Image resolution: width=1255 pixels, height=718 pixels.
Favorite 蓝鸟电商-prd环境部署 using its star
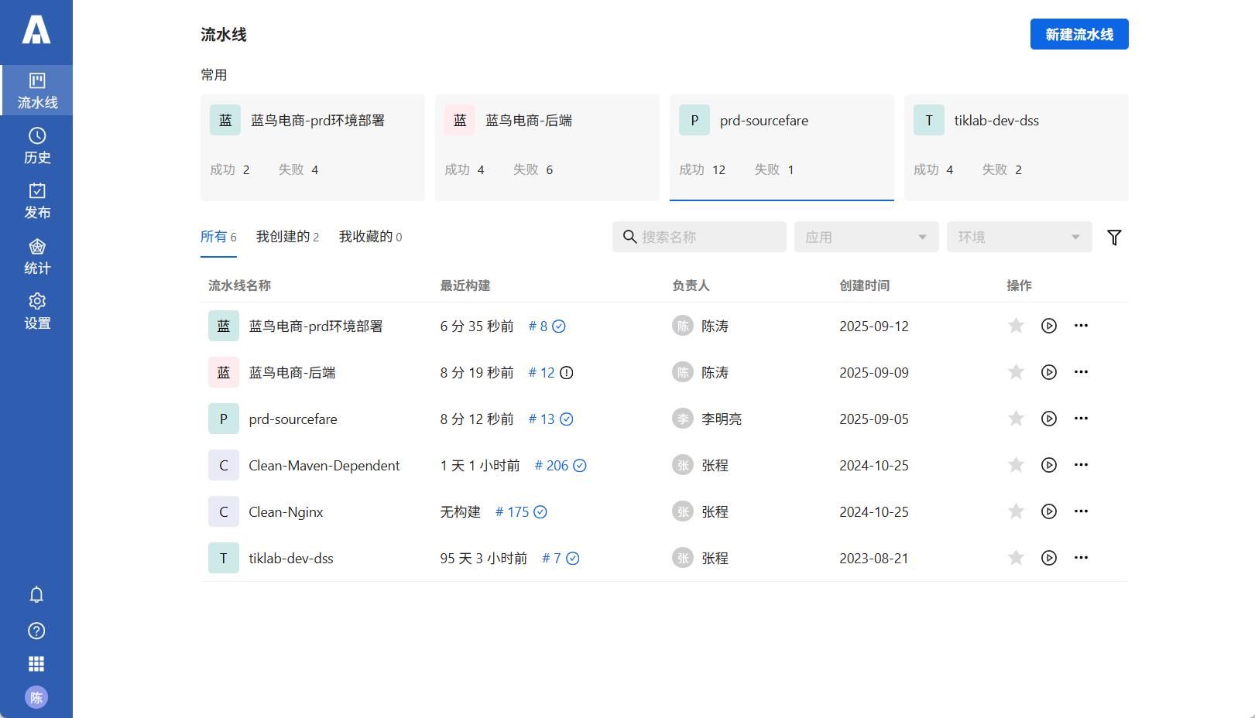(x=1016, y=326)
